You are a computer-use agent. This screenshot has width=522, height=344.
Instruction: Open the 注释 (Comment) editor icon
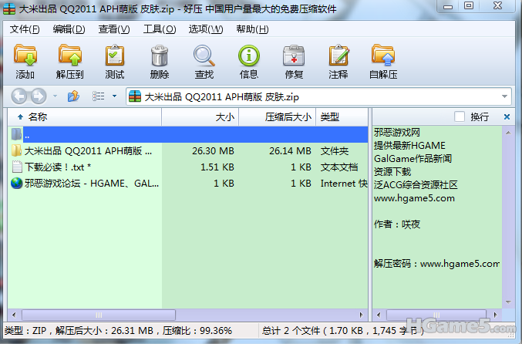[x=338, y=56]
